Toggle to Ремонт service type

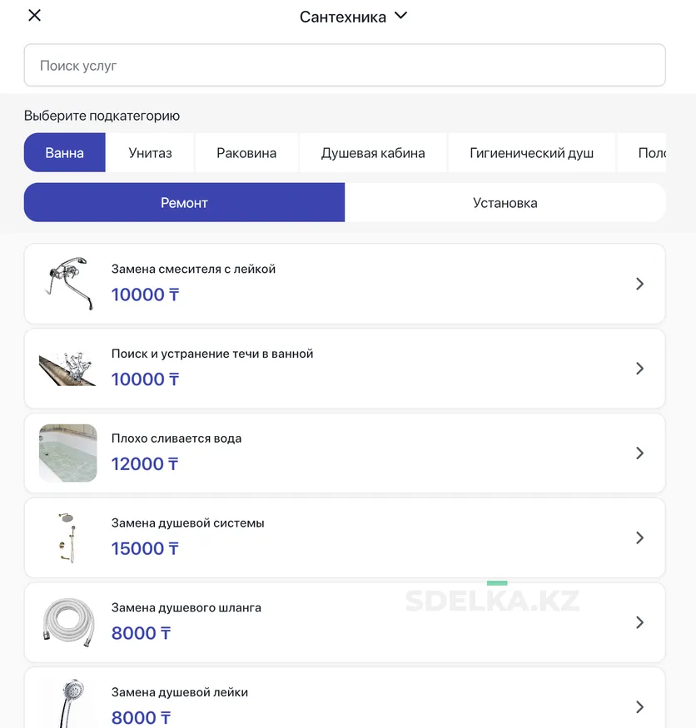point(184,203)
